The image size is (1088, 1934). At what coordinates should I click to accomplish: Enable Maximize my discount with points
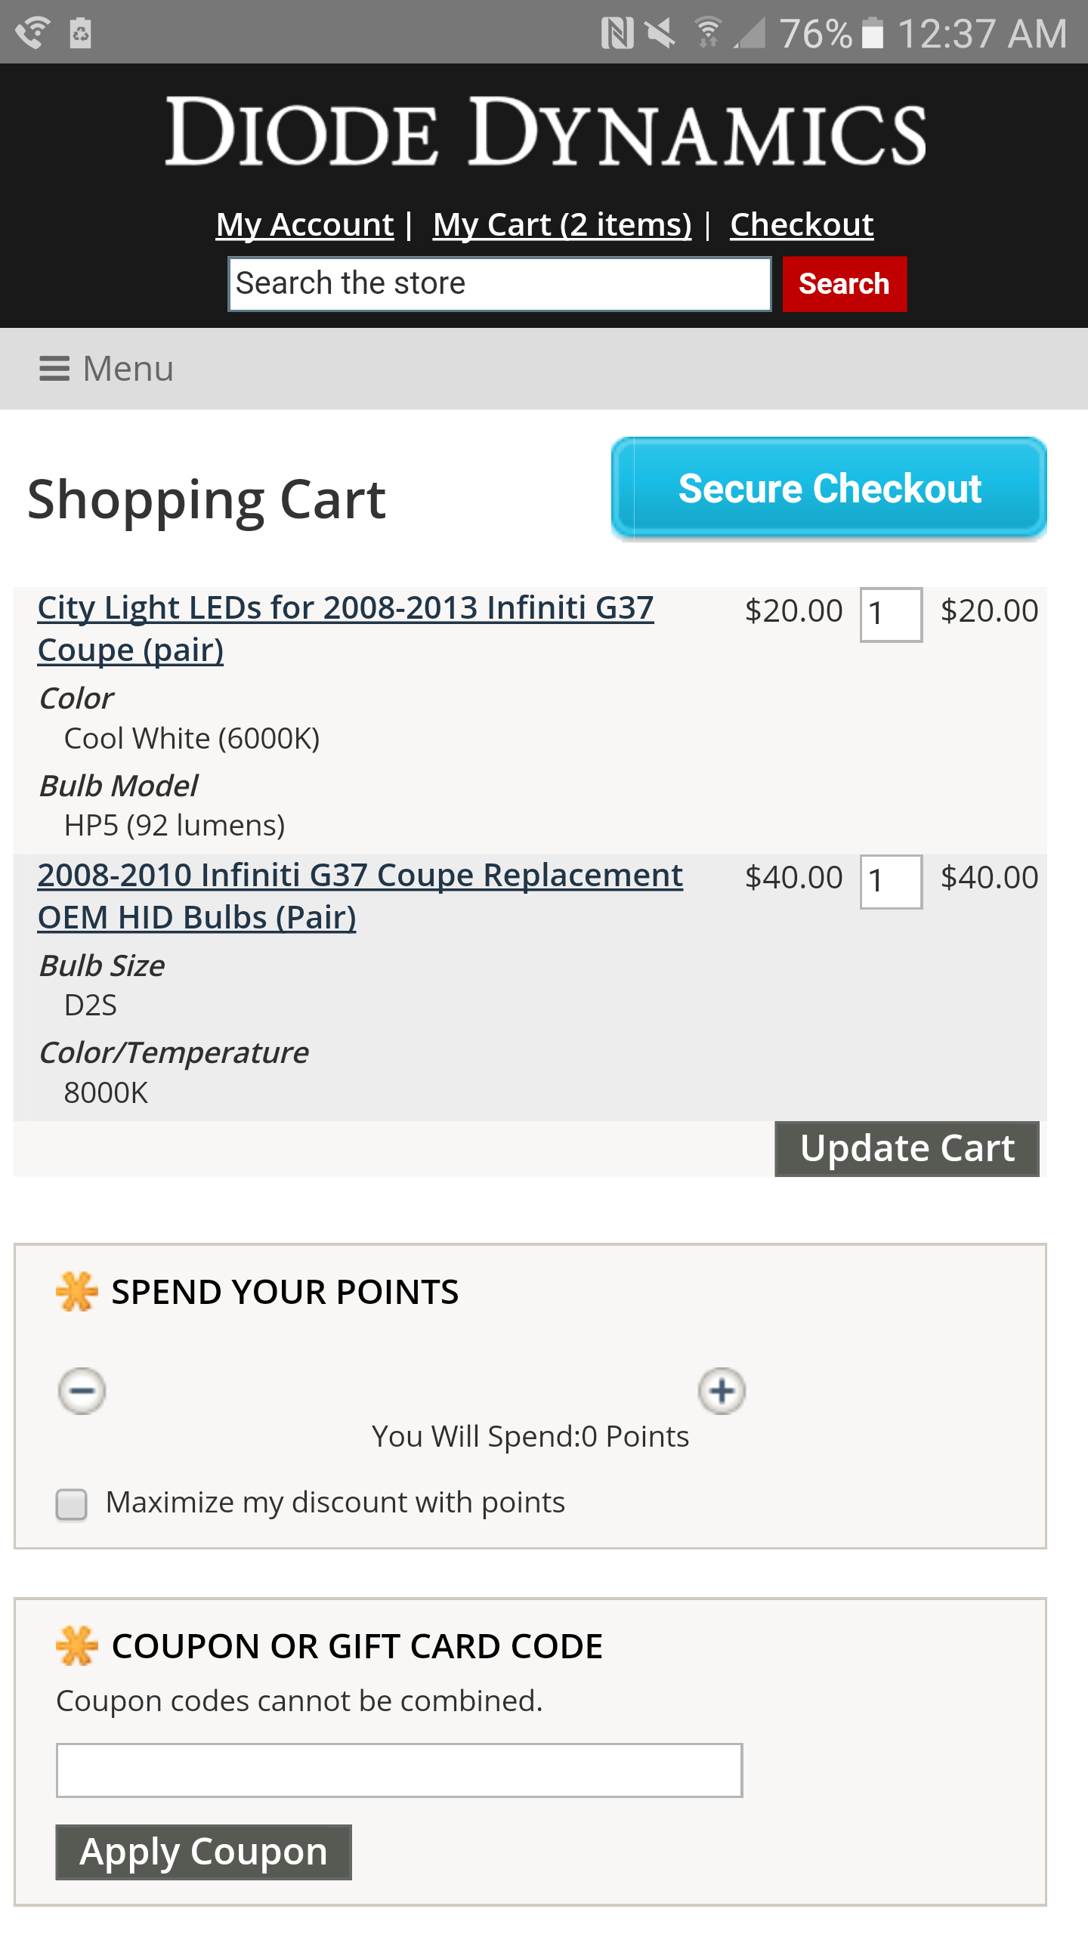(72, 1504)
